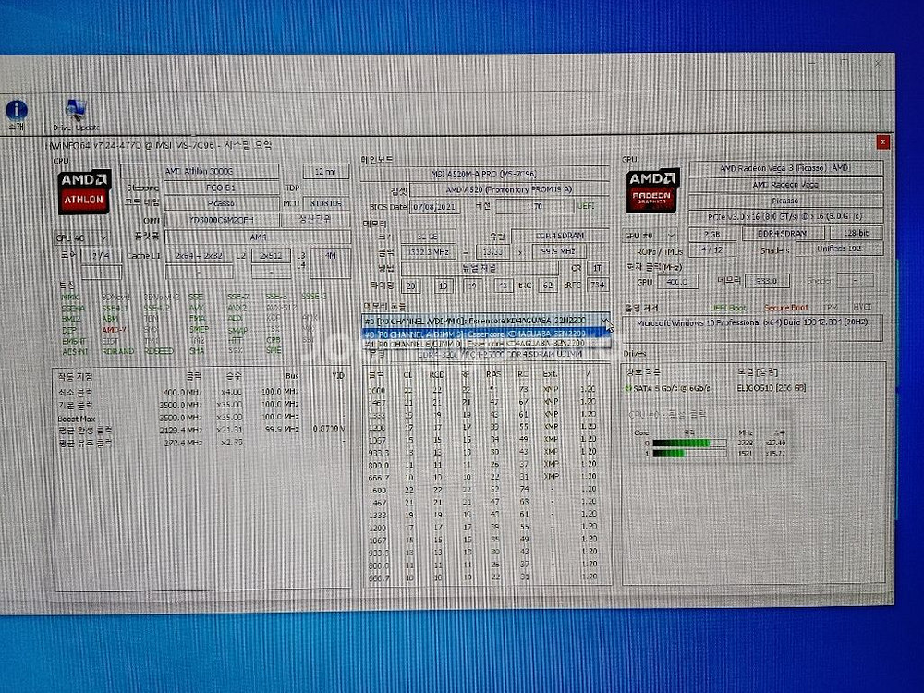Viewport: 924px width, 693px height.
Task: Click the Core 1 usage bar
Action: [681, 454]
